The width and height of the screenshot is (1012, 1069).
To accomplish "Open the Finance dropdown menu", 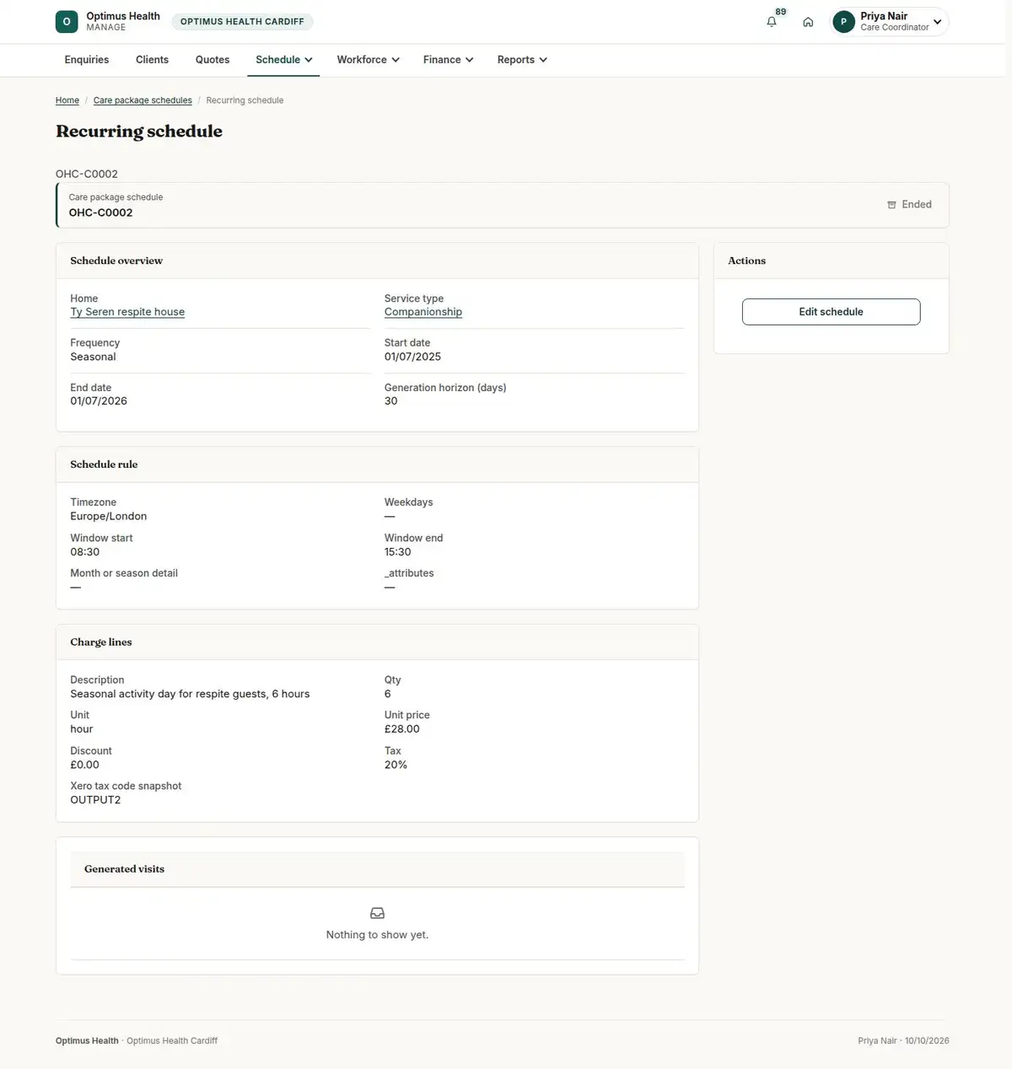I will [448, 60].
